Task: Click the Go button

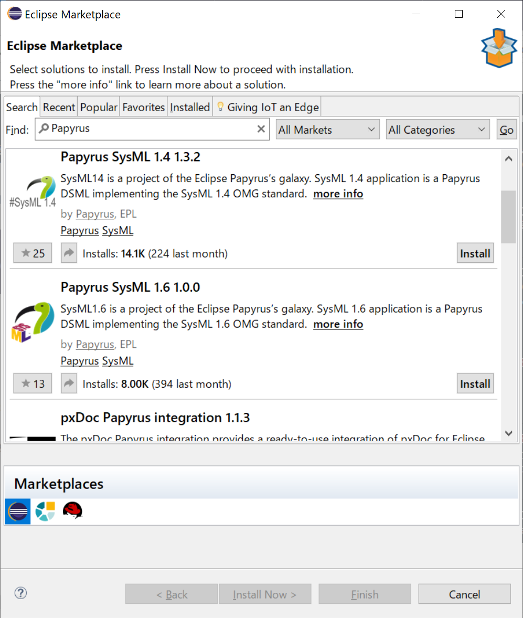Action: [x=506, y=130]
